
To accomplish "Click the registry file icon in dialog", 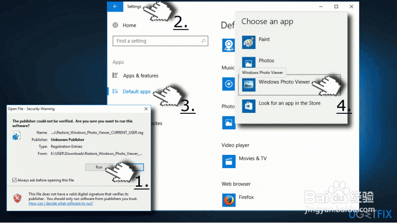I will pos(16,135).
